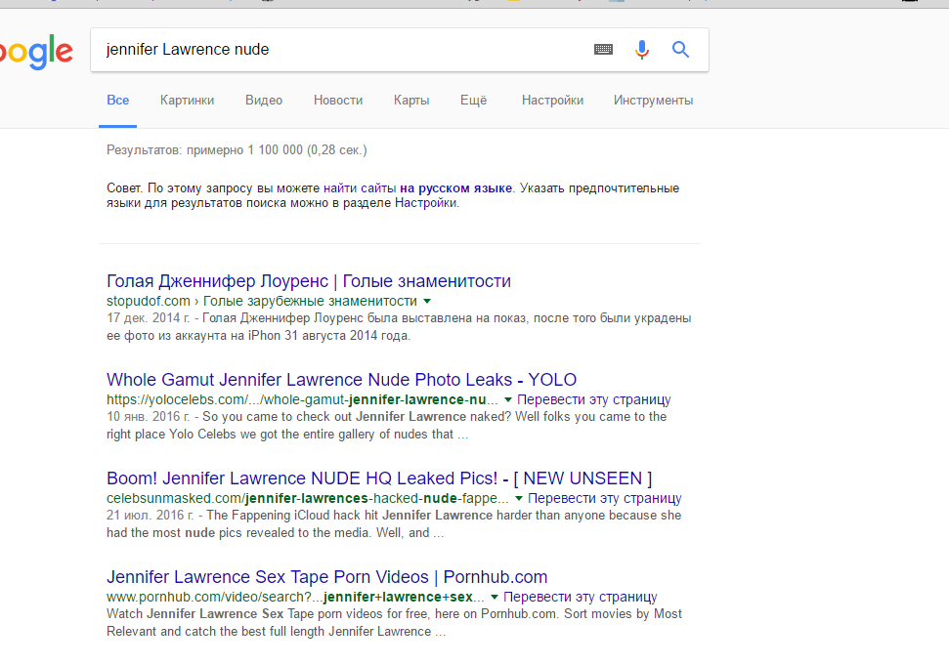Place the cursor at the end of the query text
The width and height of the screenshot is (949, 665).
point(271,50)
